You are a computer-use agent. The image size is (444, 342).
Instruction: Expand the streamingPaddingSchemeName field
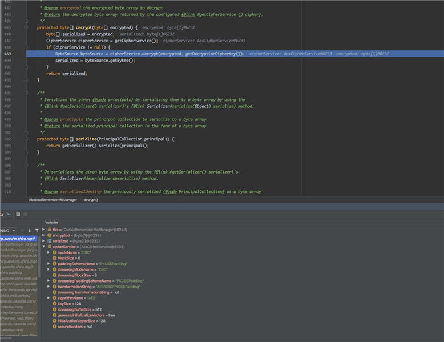click(49, 281)
